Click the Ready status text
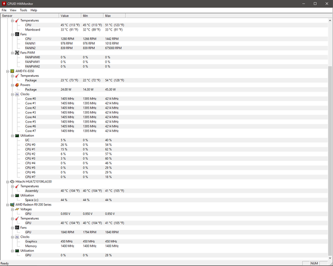Screen dimensions: 333x266 pos(5,263)
